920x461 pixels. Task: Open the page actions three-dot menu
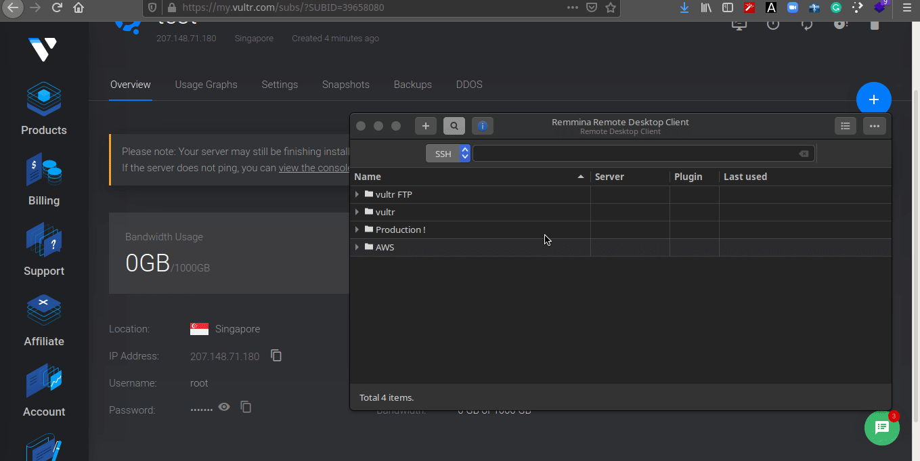tap(572, 8)
